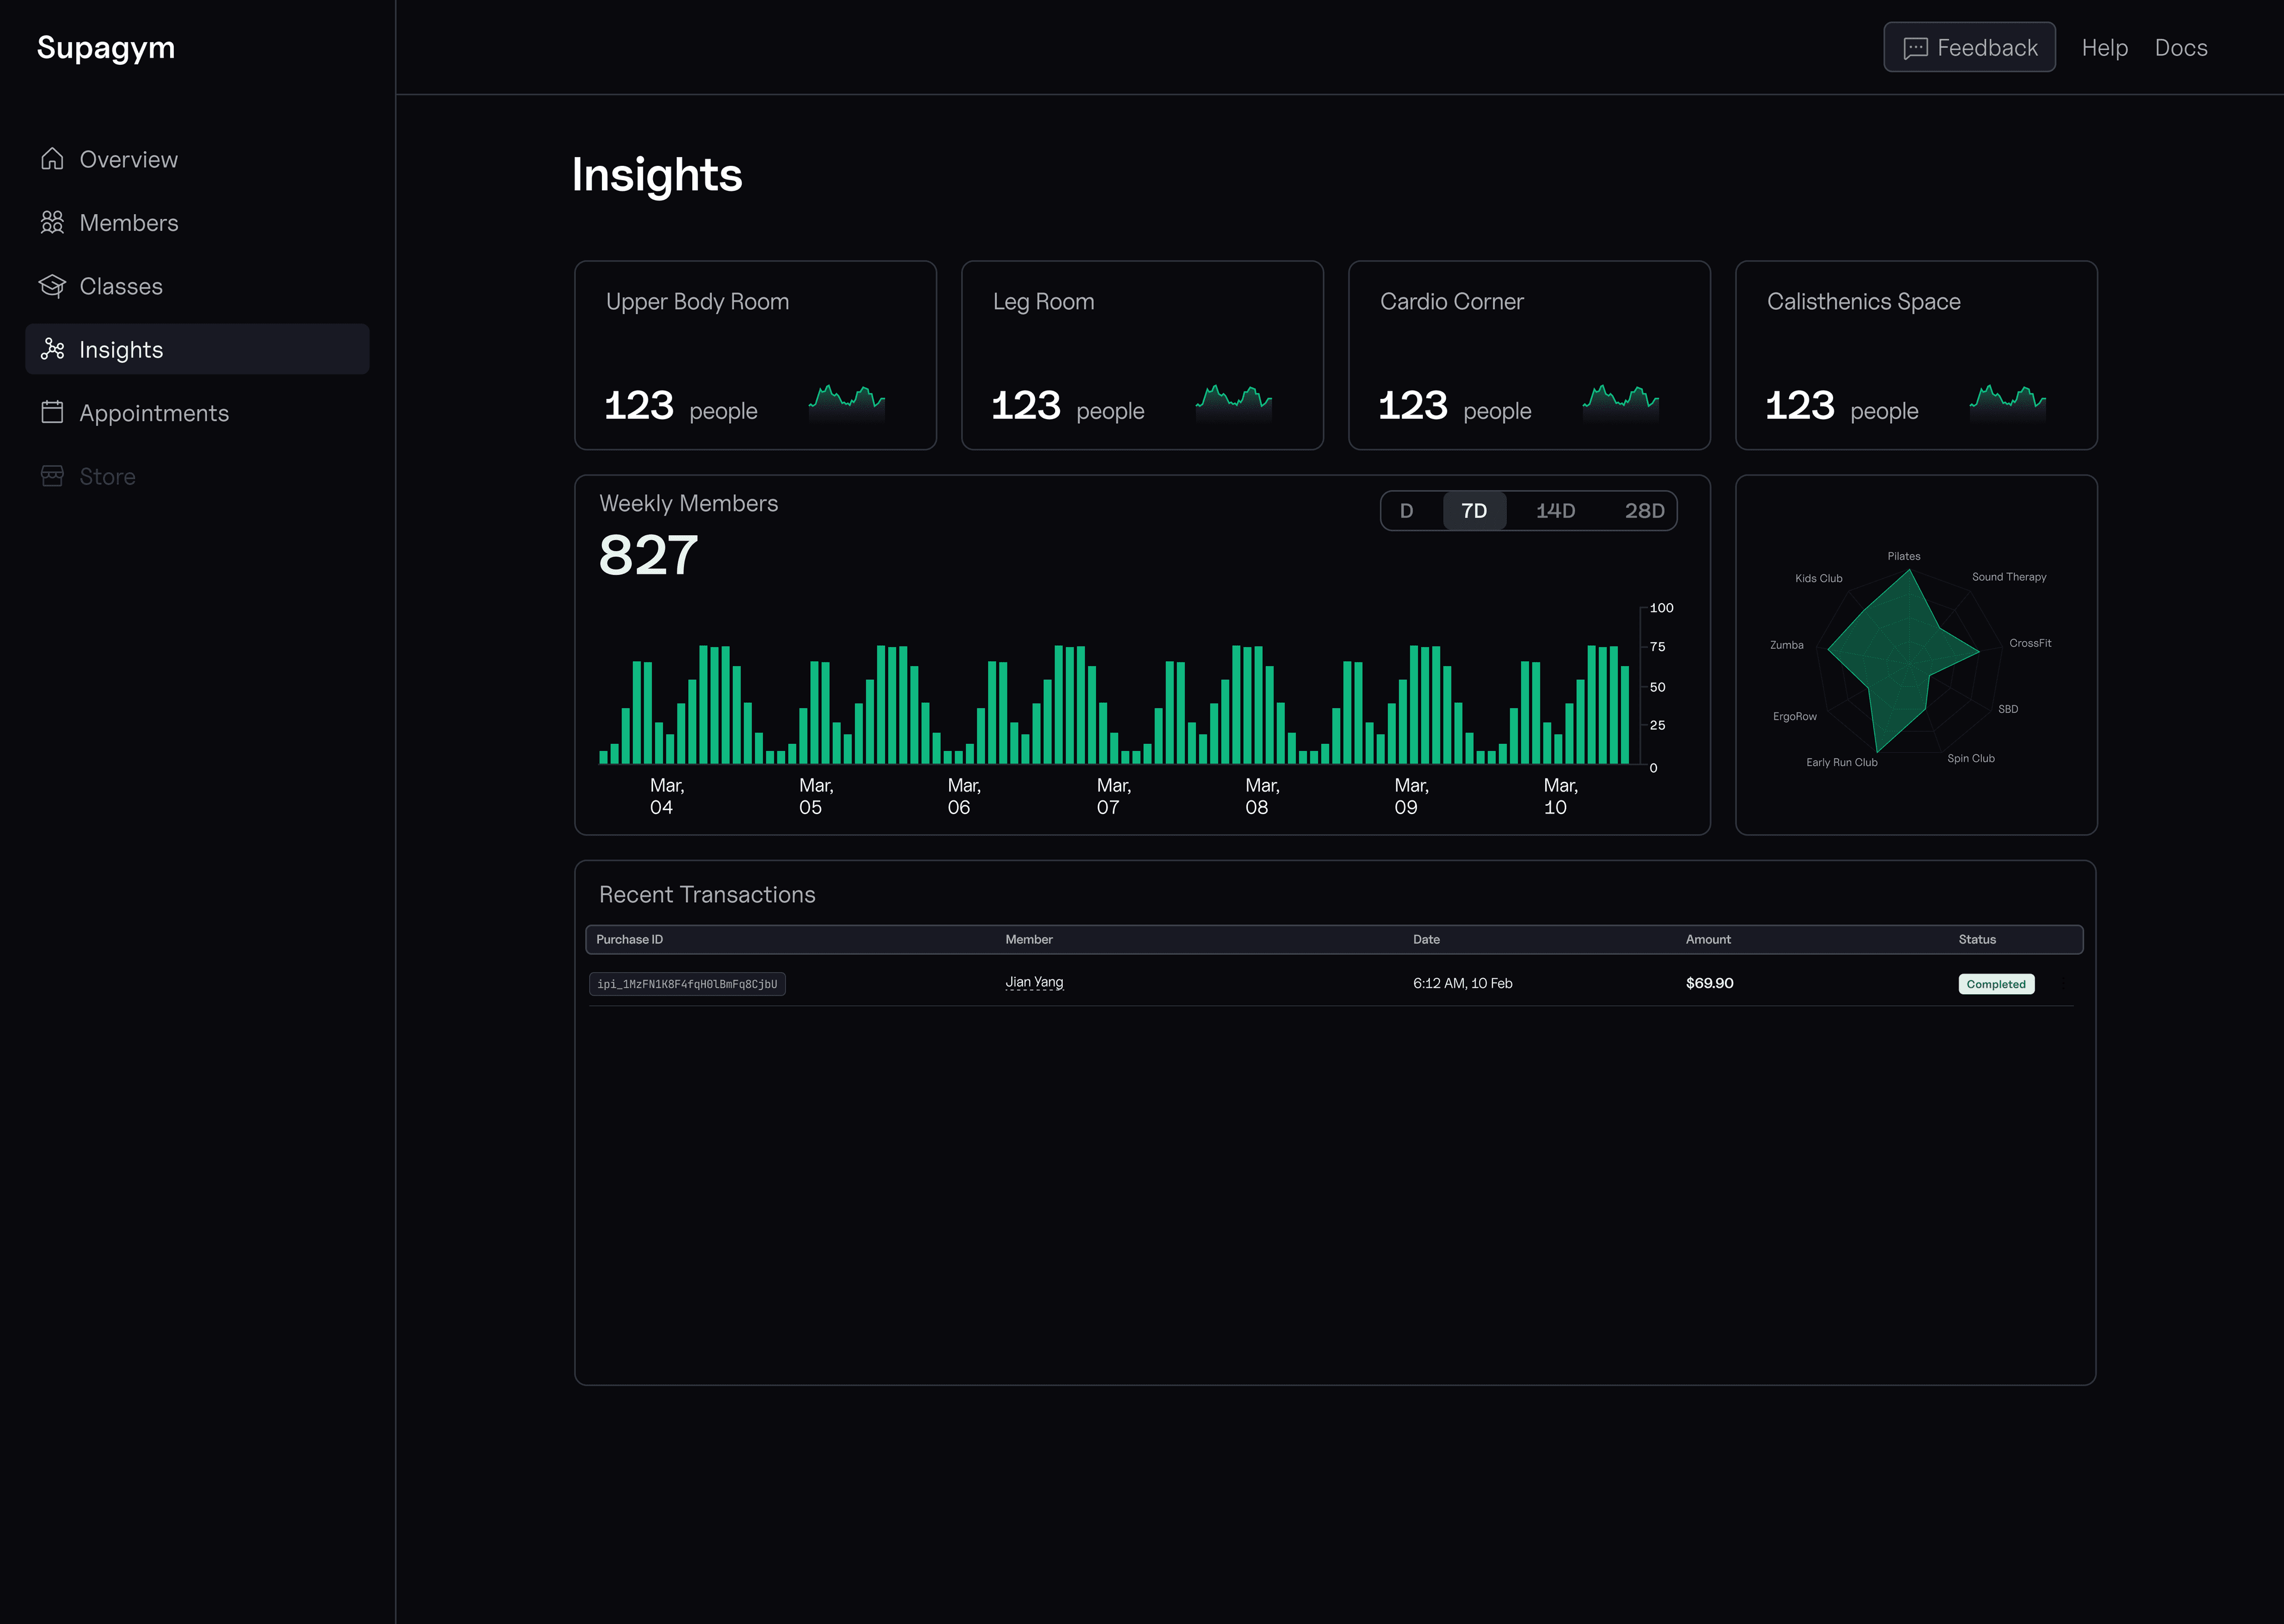Click the Mar, 04 axis label
Viewport: 2284px width, 1624px height.
666,796
